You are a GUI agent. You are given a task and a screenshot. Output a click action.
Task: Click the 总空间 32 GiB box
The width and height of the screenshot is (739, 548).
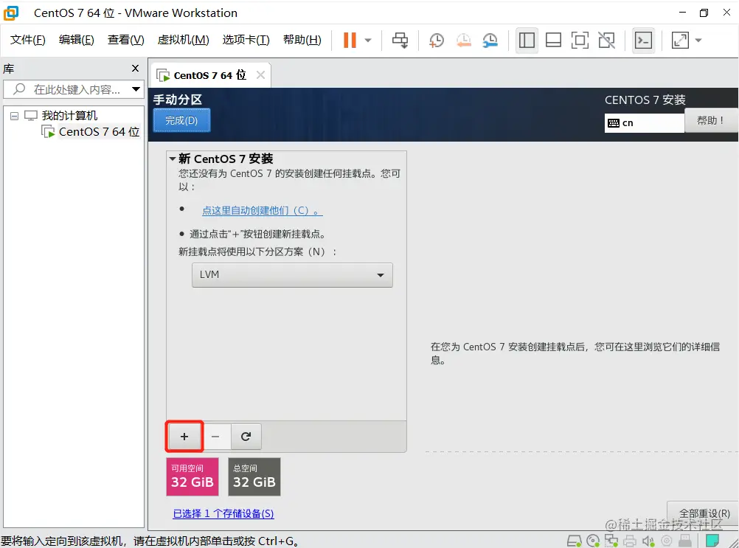click(254, 476)
